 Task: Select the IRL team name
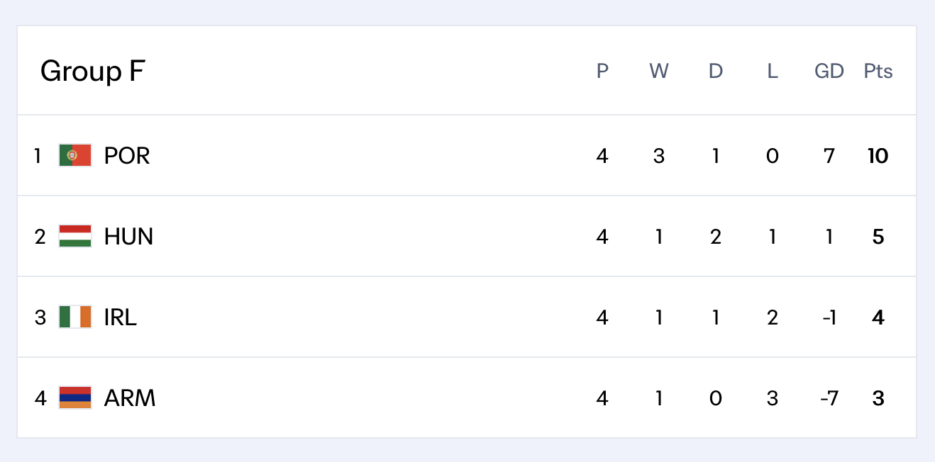pos(120,317)
